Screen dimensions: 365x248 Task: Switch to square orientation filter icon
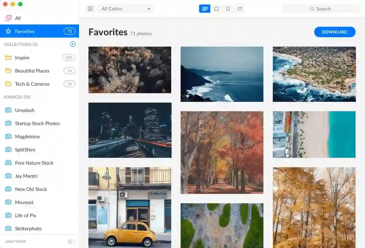pos(216,9)
